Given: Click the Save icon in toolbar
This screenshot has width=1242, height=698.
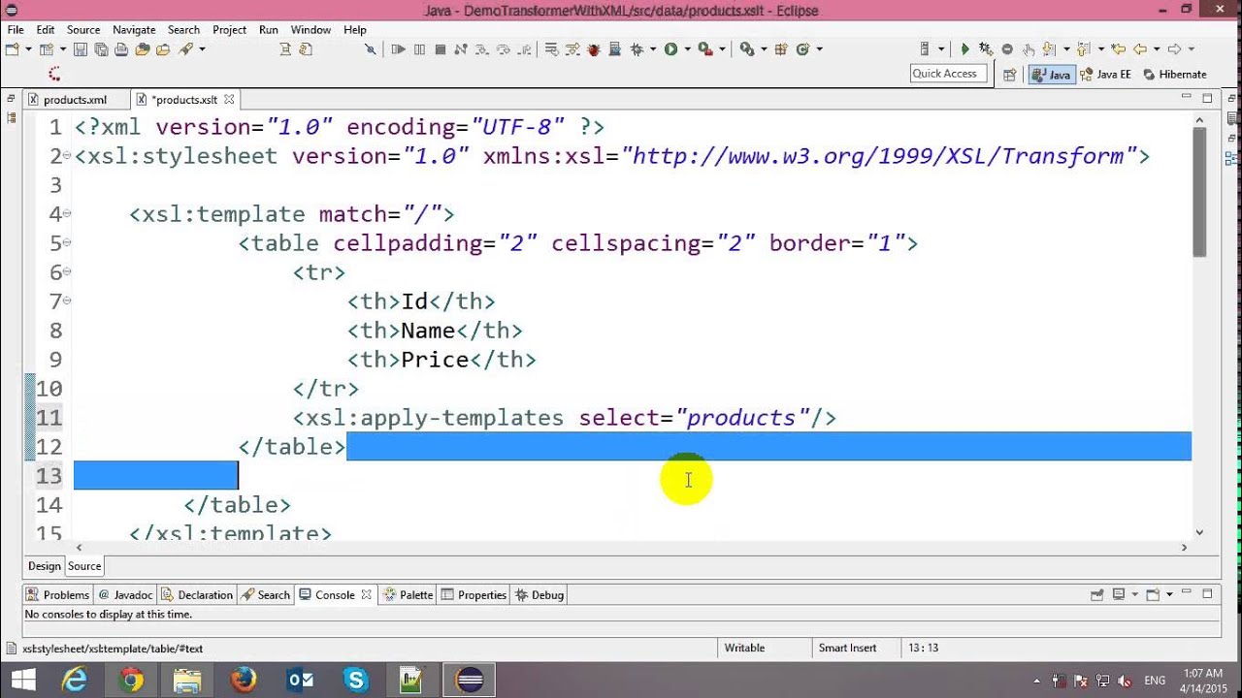Looking at the screenshot, I should (80, 48).
